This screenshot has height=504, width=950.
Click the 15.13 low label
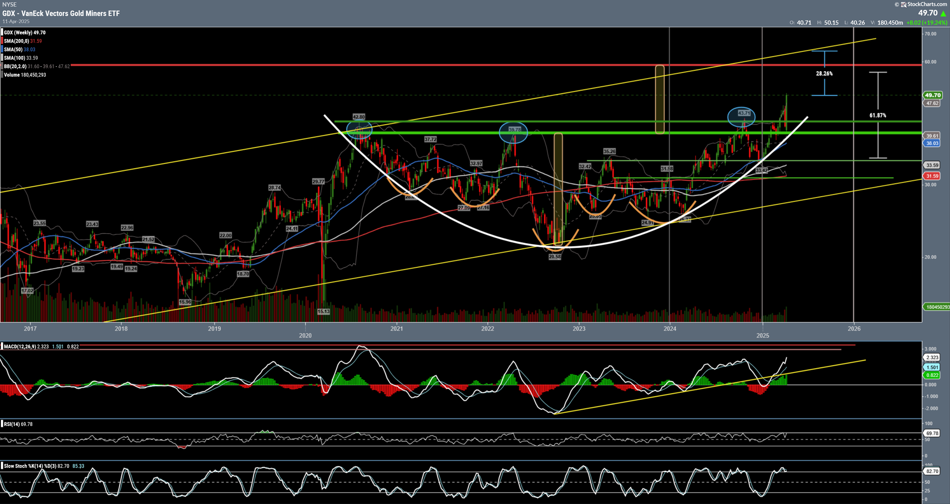[x=324, y=311]
